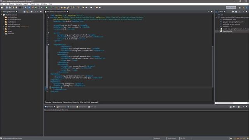This screenshot has width=249, height=140.
Task: Select src/main/java folder in Package Explorer
Action: 12,17
